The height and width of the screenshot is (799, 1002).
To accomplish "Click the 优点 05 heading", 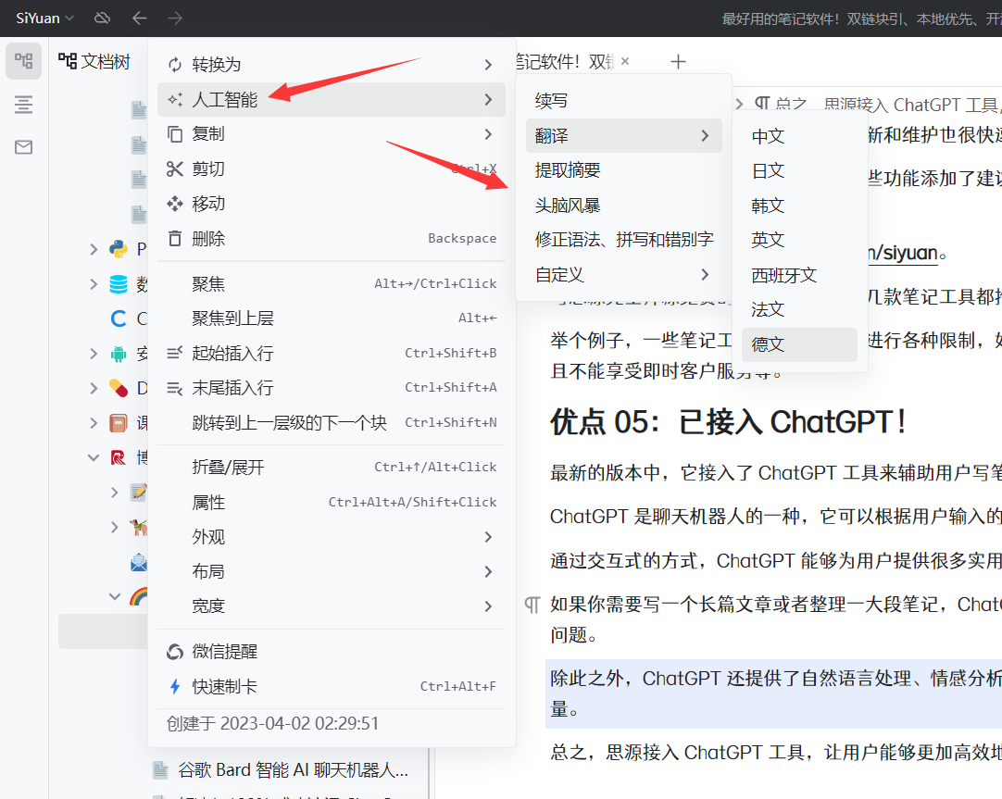I will (x=728, y=422).
